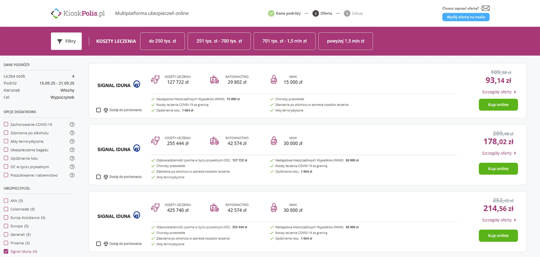540x257 pixels.
Task: Tick the Proama (3) checkbox
Action: [x=6, y=243]
